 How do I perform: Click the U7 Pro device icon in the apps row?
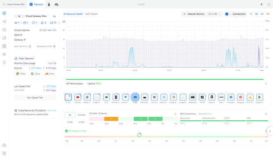point(68,97)
